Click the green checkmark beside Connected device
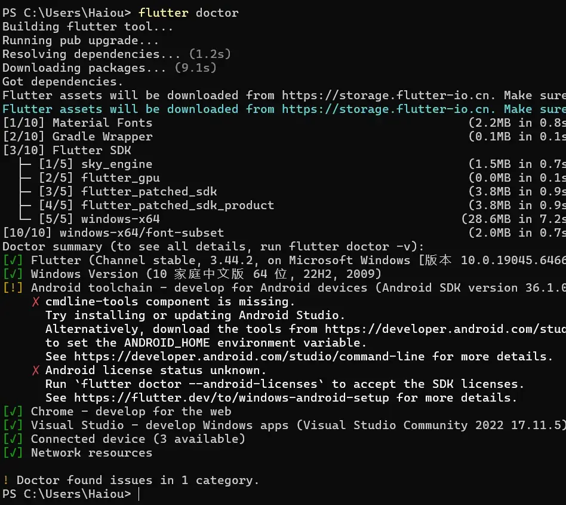566x505 pixels. (13, 439)
